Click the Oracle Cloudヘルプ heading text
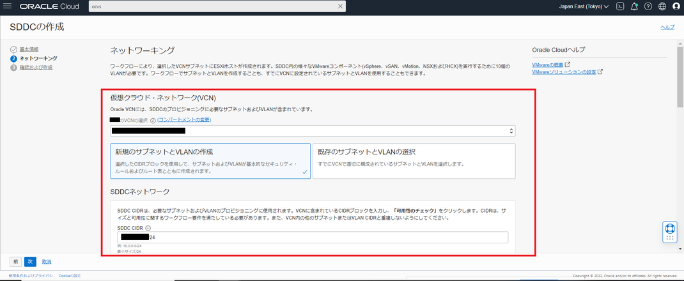This screenshot has height=281, width=684. [559, 50]
